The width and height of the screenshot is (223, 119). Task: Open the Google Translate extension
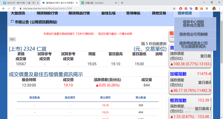(x=191, y=9)
